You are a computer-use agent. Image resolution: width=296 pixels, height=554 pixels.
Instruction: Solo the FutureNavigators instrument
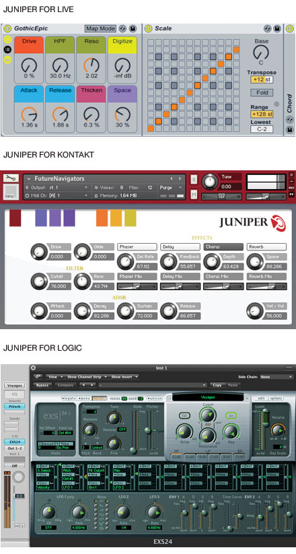(194, 180)
